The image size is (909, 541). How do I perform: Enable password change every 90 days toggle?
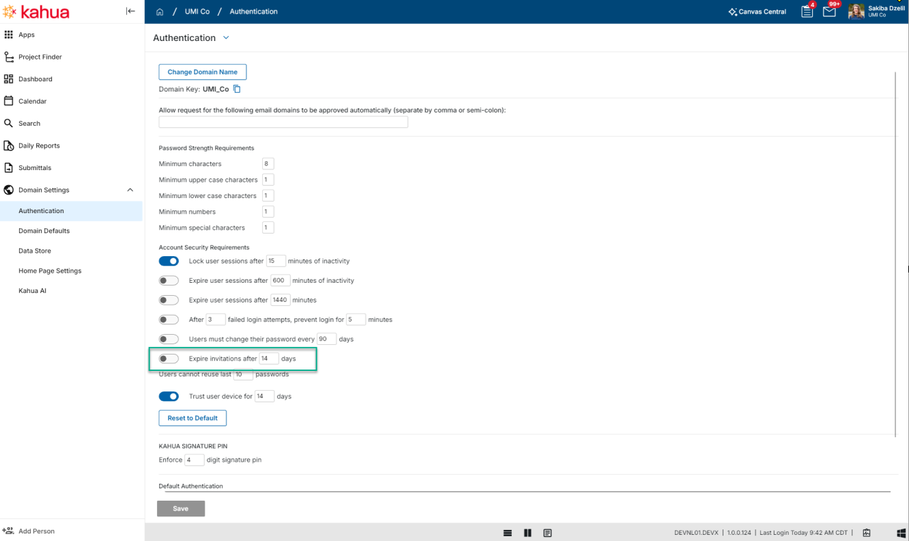click(x=169, y=339)
